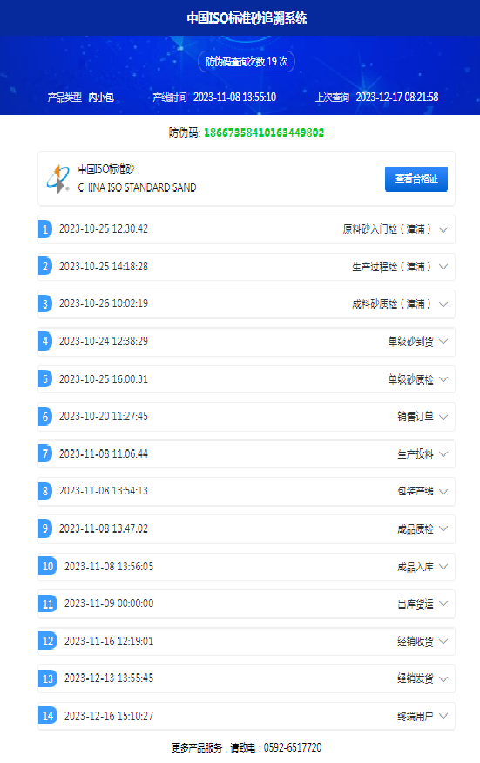Image resolution: width=480 pixels, height=763 pixels.
Task: Expand the 销售订单 row chevron
Action: click(x=443, y=417)
